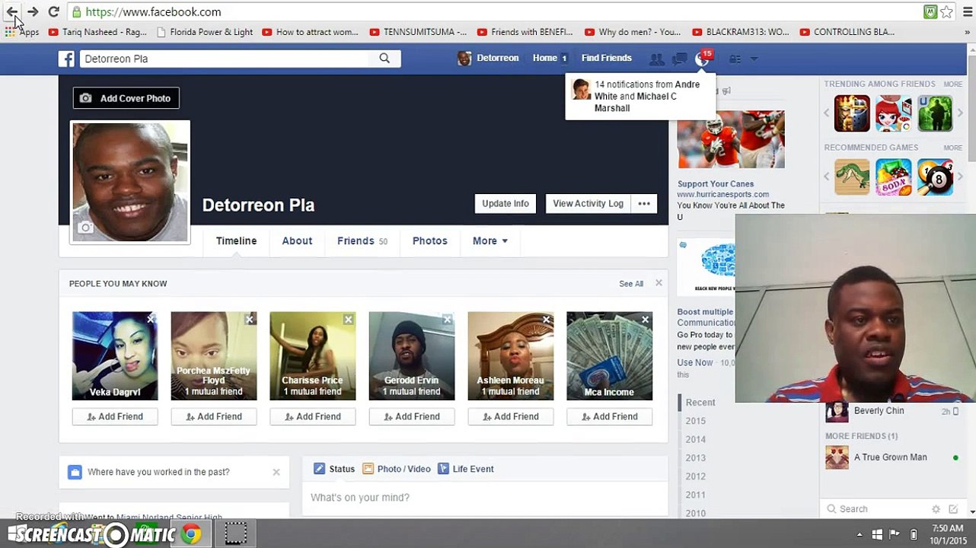Open the dinosaur game icon

tap(852, 177)
